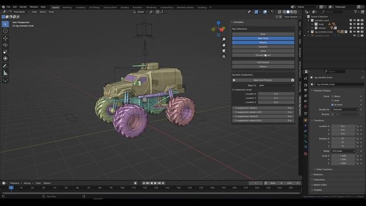366x206 pixels.
Task: Click the viewport pan hand icon
Action: 224,45
